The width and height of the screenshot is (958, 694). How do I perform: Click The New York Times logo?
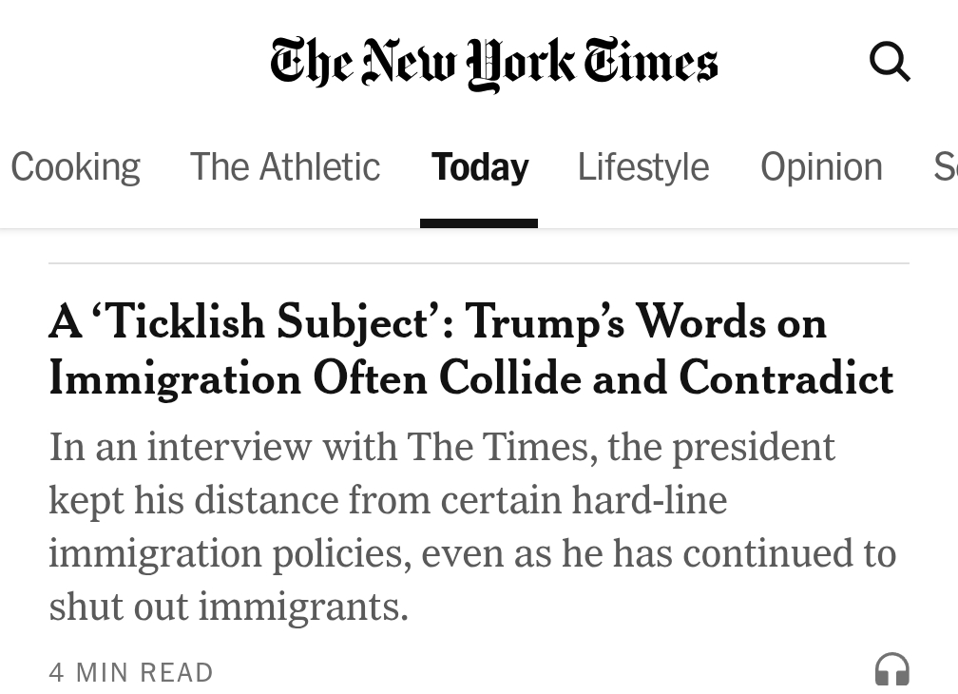[493, 64]
